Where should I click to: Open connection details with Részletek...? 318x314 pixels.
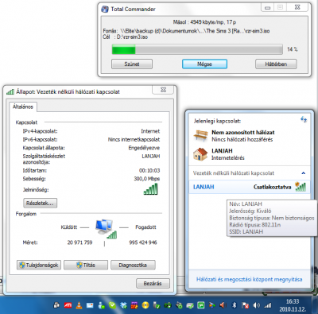coord(40,204)
